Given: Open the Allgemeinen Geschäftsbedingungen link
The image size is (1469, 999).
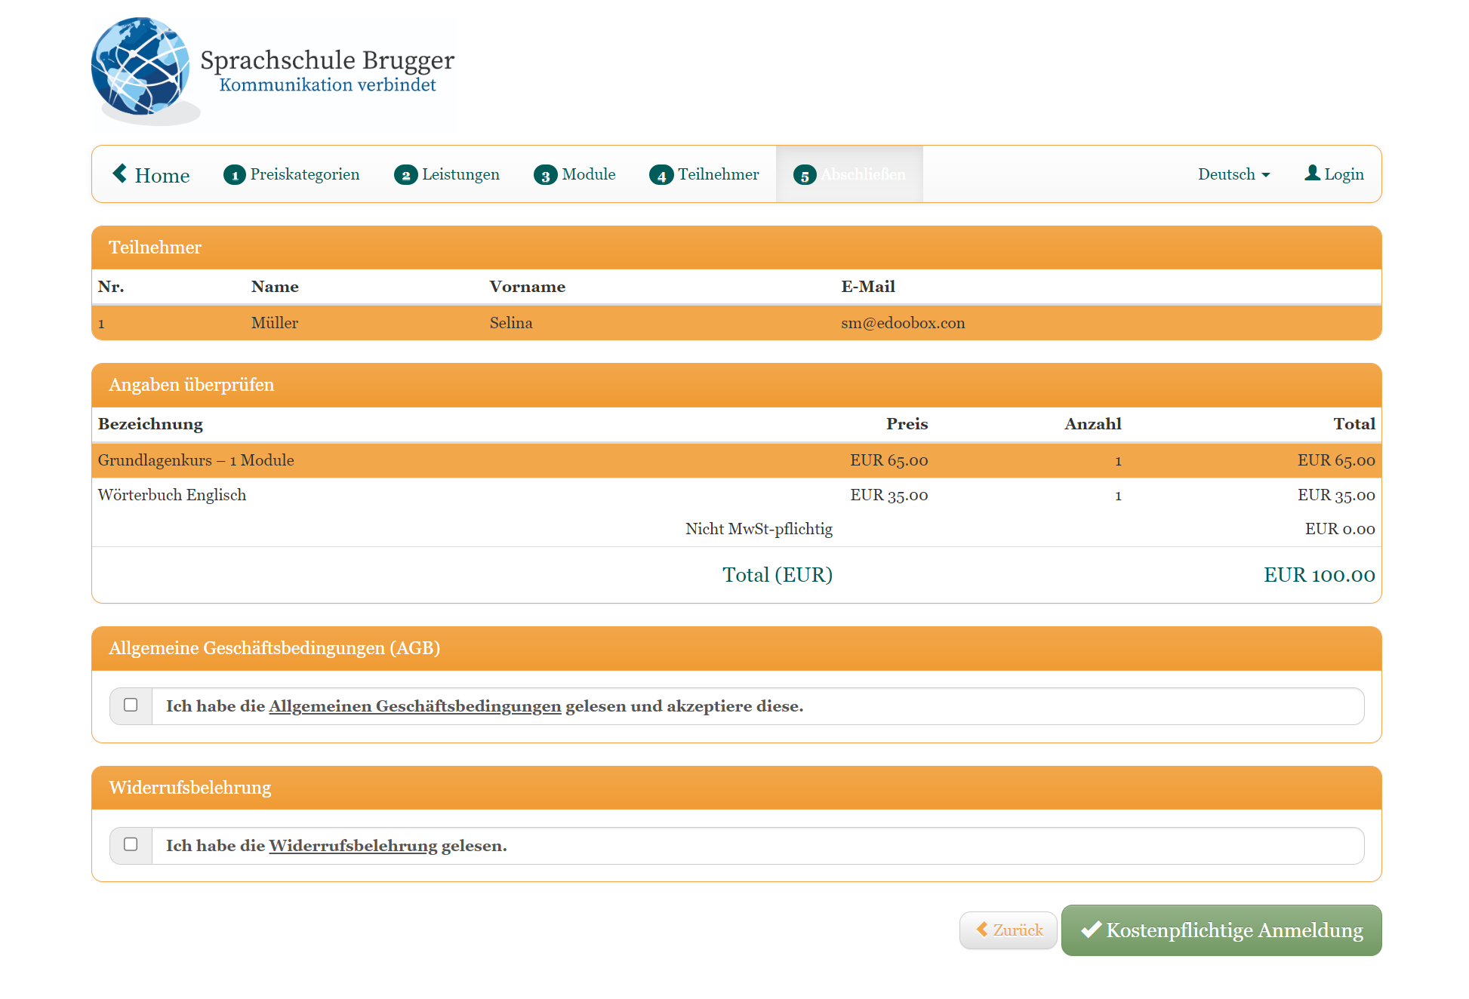Looking at the screenshot, I should (415, 705).
